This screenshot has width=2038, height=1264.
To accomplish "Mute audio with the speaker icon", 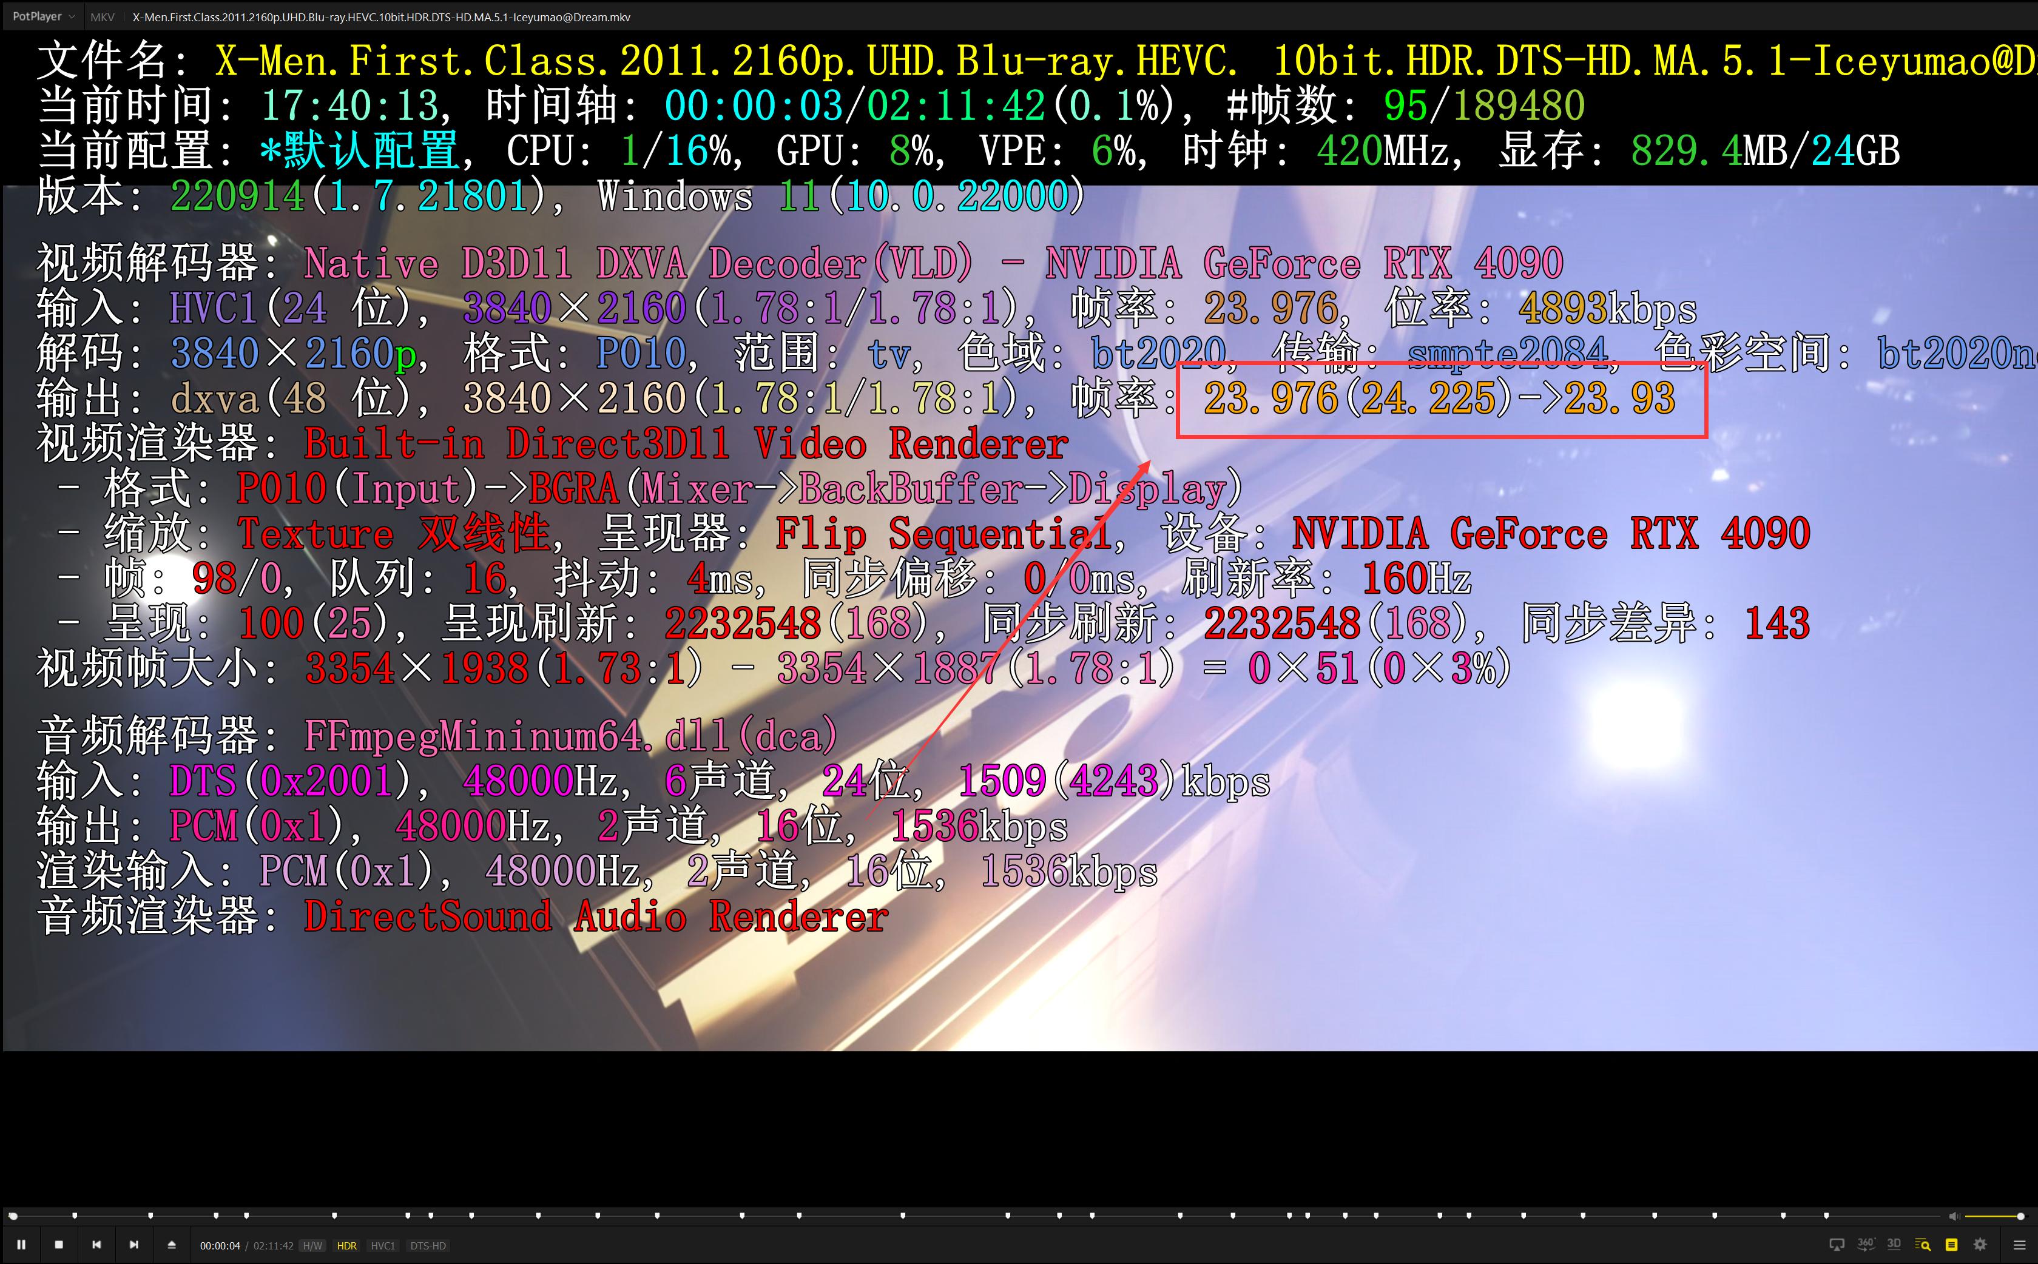I will point(1954,1216).
